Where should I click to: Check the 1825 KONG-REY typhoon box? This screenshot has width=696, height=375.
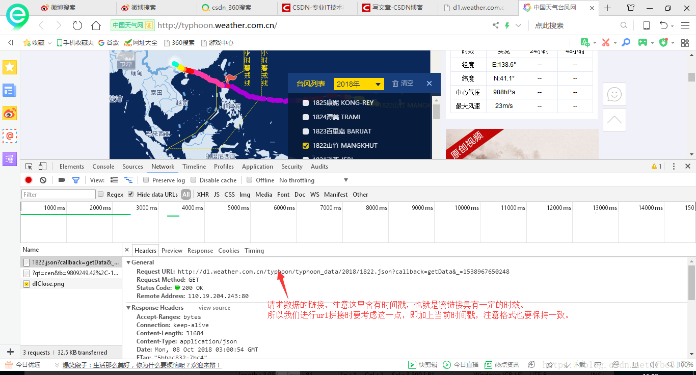point(306,103)
